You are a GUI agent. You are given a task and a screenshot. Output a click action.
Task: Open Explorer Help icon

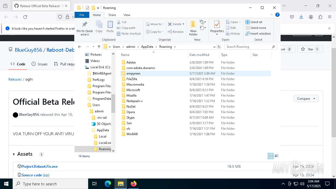pyautogui.click(x=277, y=15)
